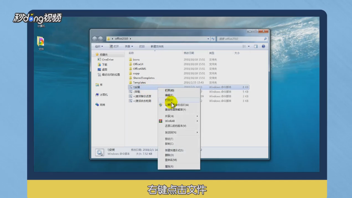Click the folder icon of SharedTemplates
Image resolution: width=352 pixels, height=198 pixels.
[x=131, y=78]
